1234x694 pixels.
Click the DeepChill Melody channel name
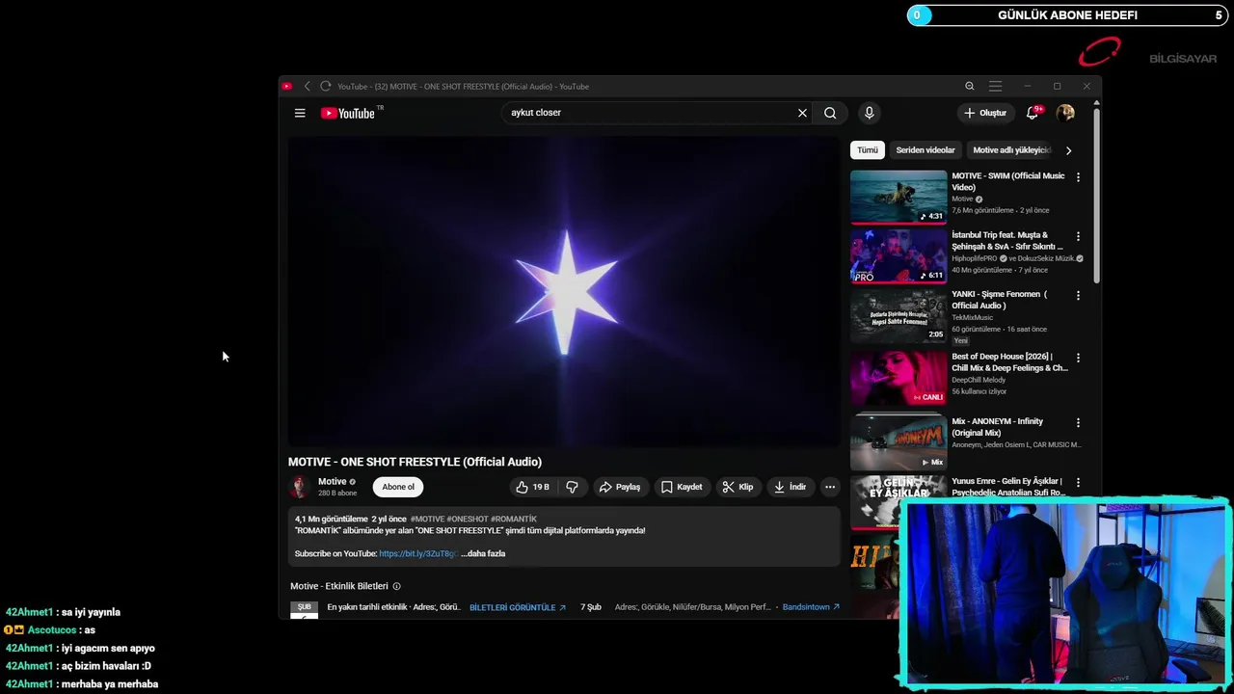tap(979, 380)
